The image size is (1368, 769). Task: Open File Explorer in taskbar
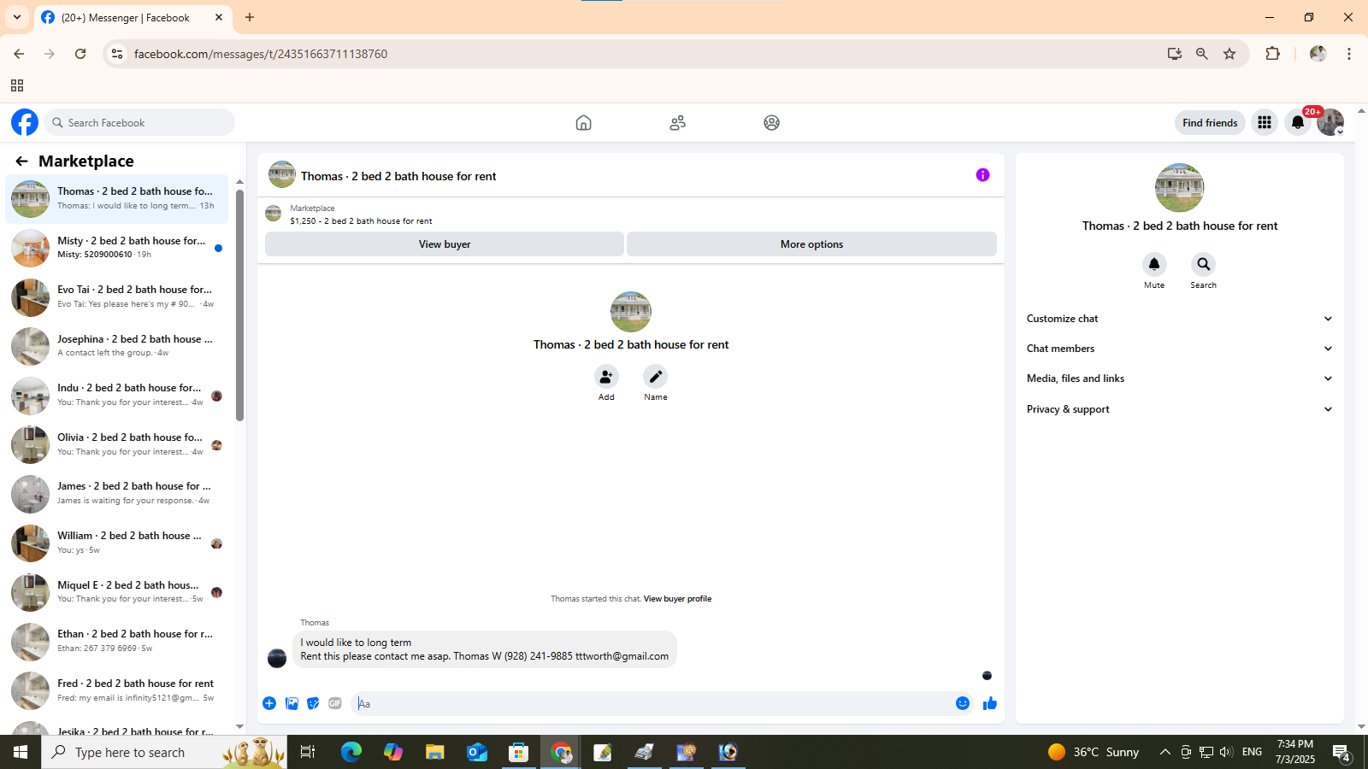click(x=435, y=752)
